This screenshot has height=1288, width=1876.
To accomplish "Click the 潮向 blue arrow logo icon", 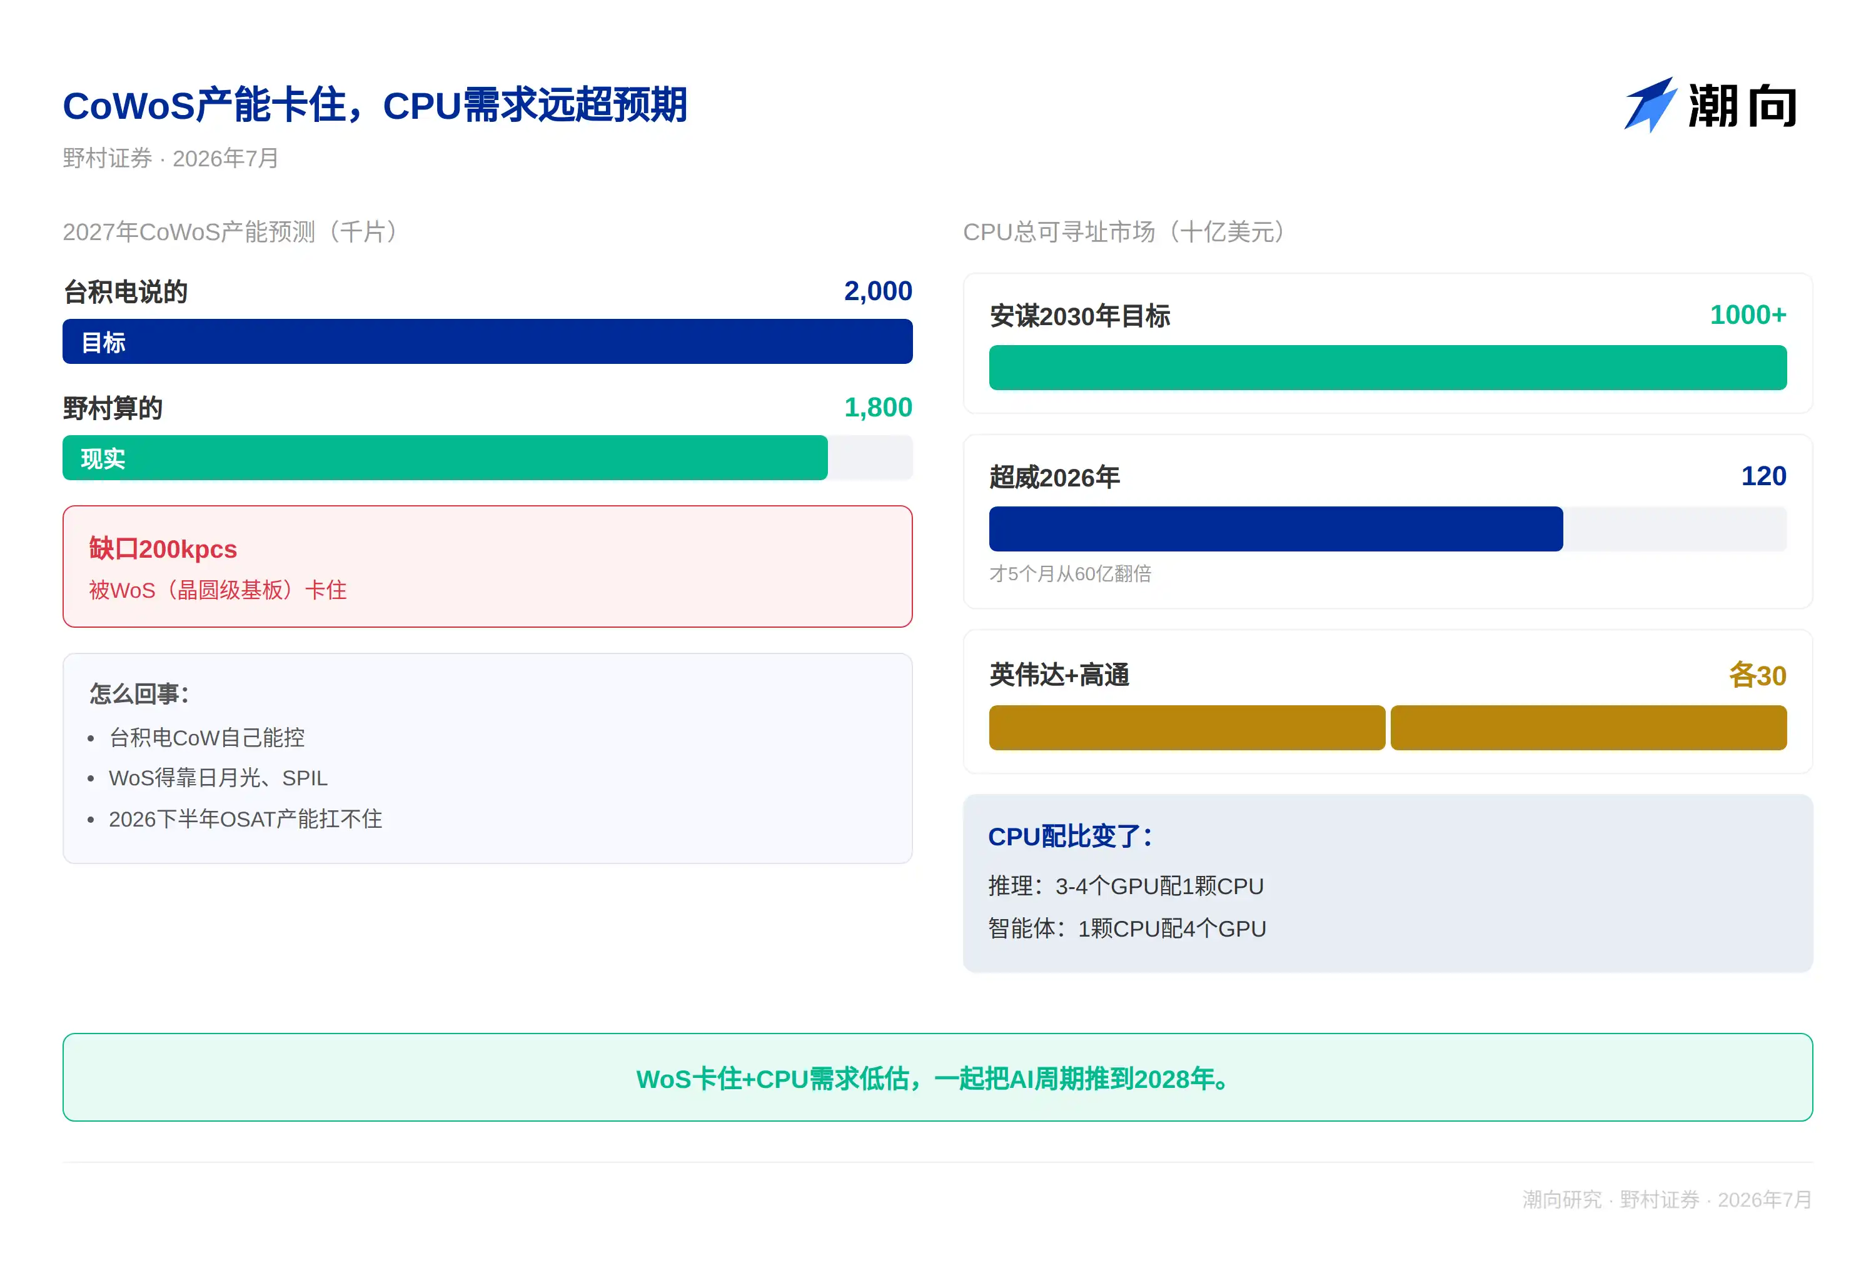I will click(x=1650, y=105).
